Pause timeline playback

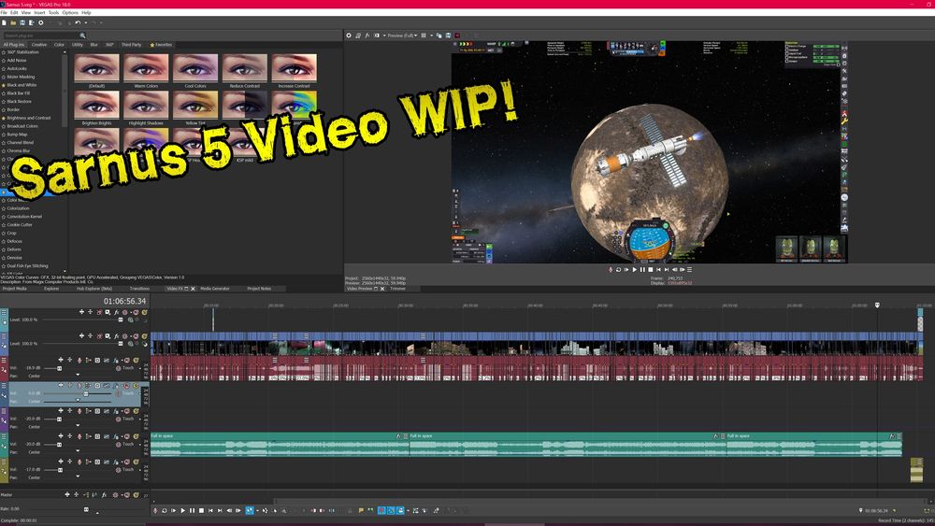tap(192, 510)
